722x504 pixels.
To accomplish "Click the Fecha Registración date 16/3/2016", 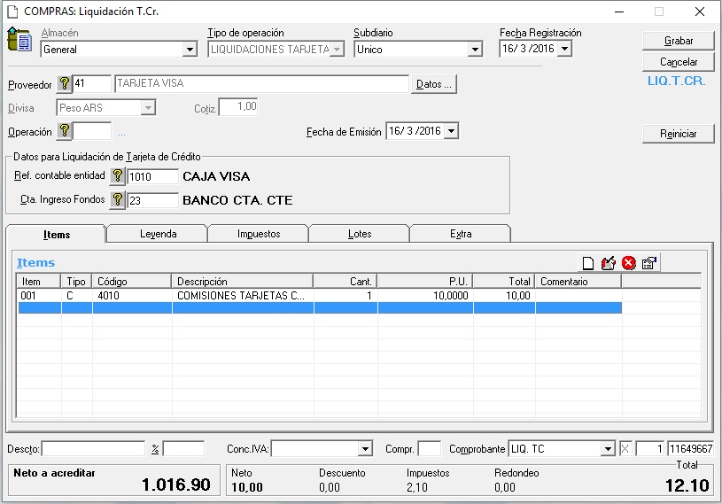I will click(x=528, y=49).
